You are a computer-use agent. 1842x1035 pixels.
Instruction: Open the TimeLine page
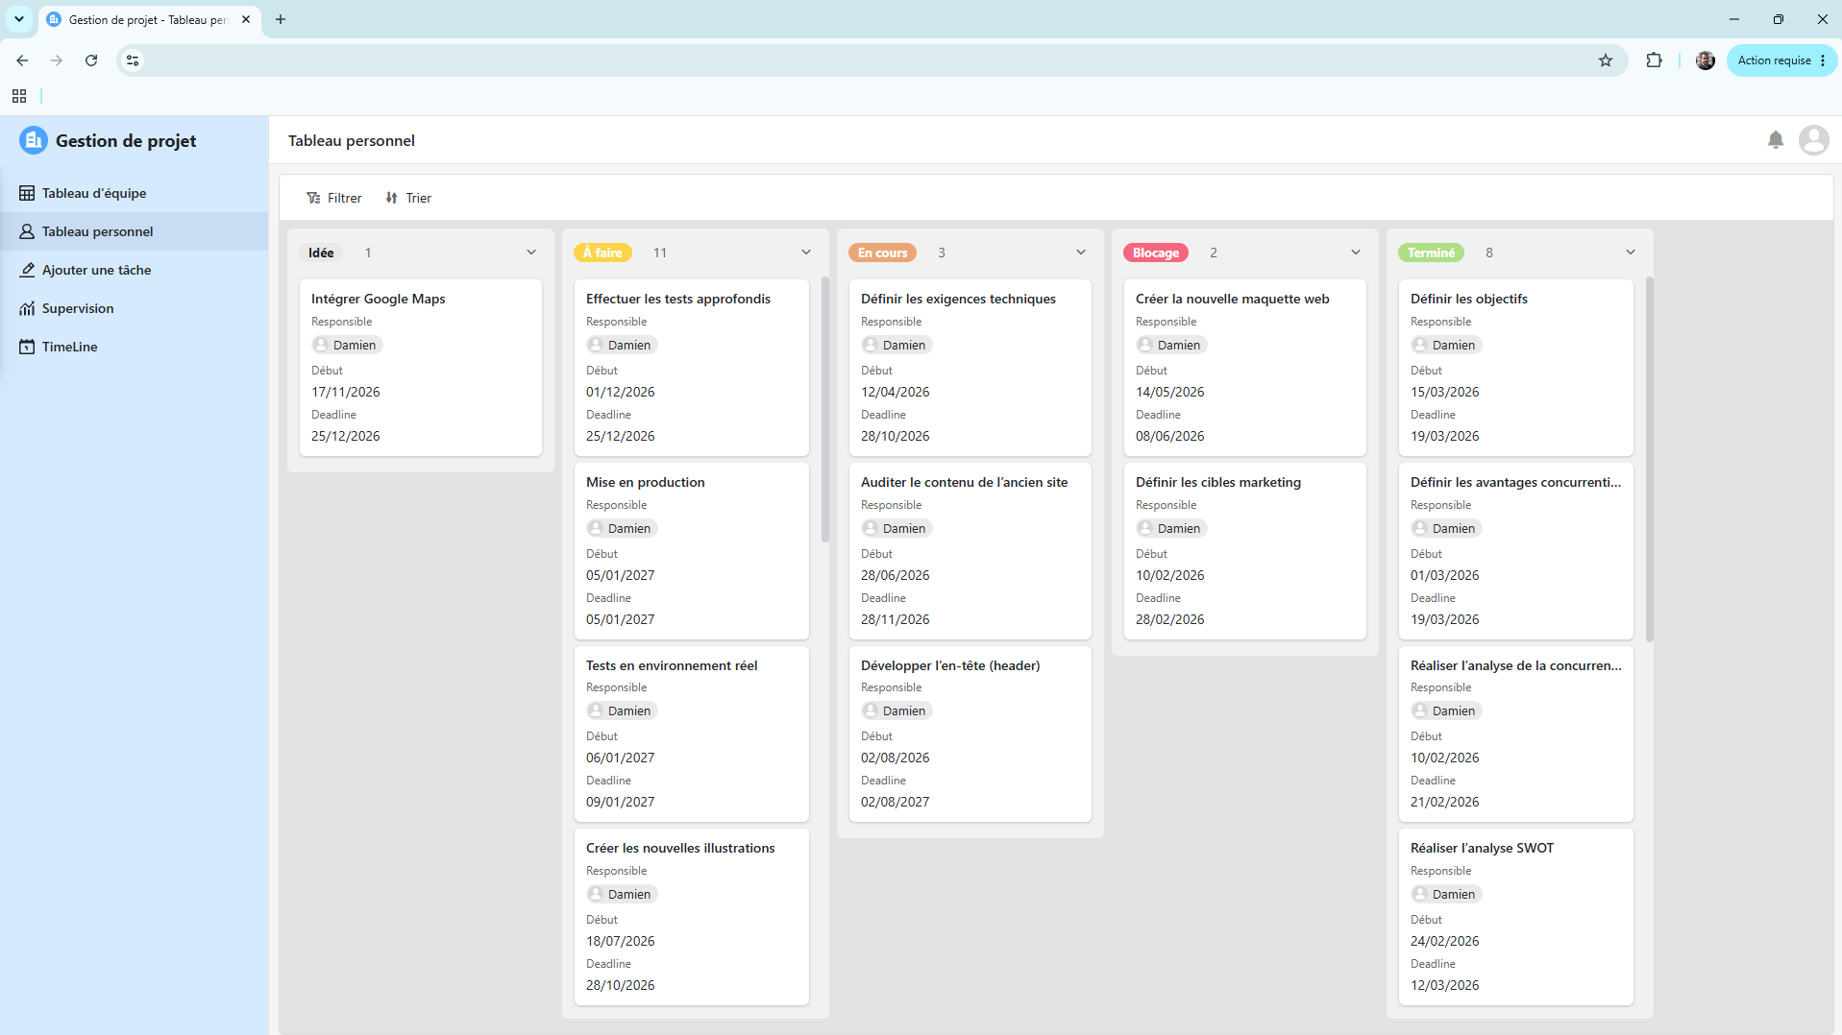(135, 347)
